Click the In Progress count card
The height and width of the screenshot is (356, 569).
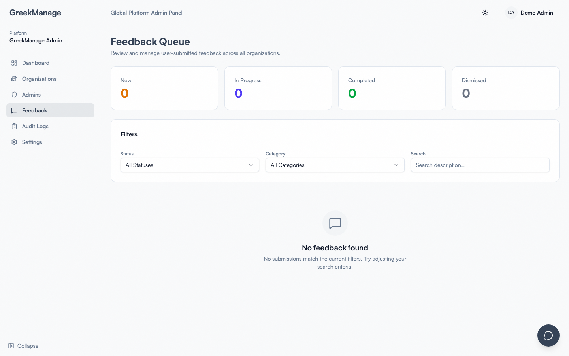coord(278,88)
